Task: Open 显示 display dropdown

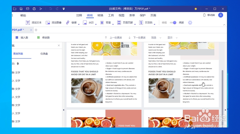Action: (x=172, y=38)
